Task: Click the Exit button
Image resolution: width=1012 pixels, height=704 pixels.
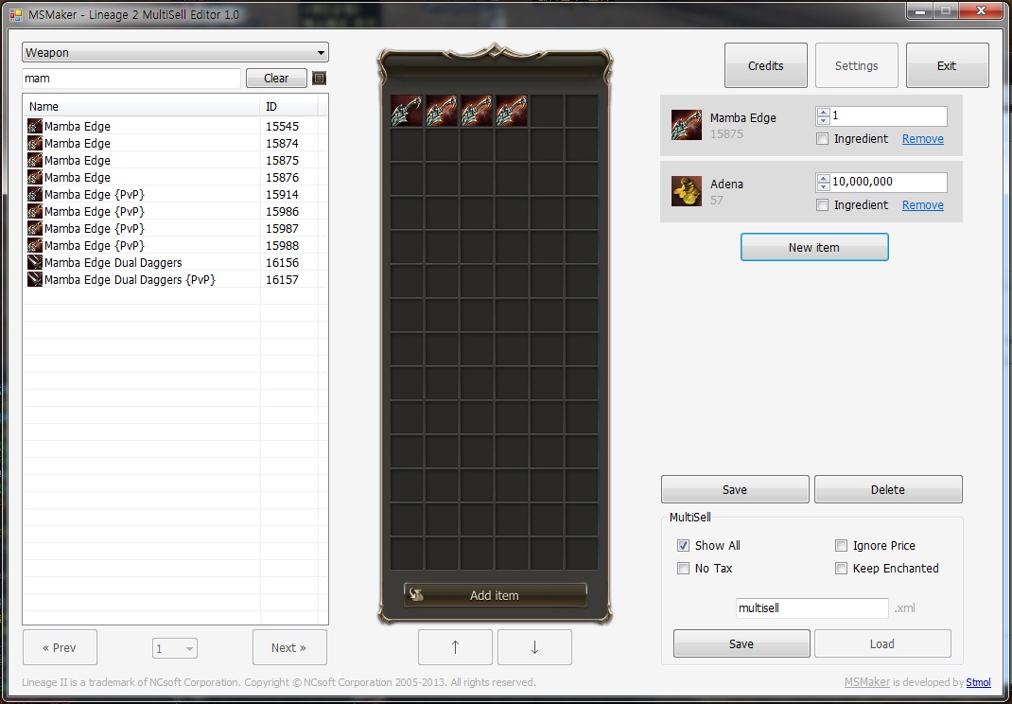Action: [x=947, y=65]
